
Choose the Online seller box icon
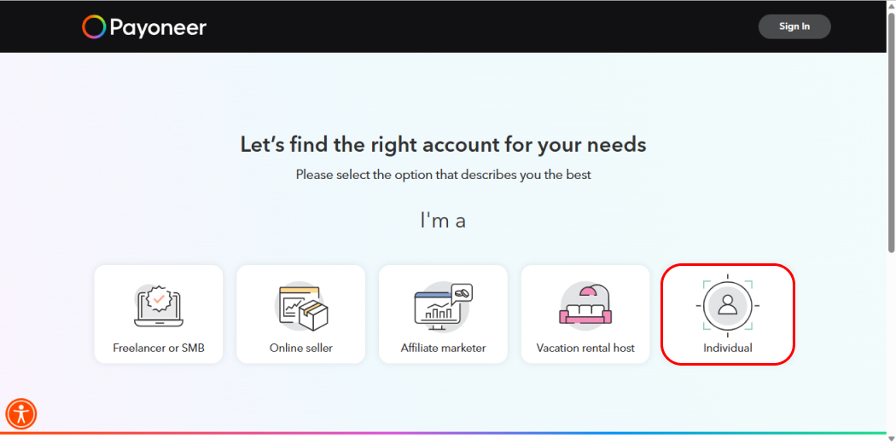[x=302, y=308]
